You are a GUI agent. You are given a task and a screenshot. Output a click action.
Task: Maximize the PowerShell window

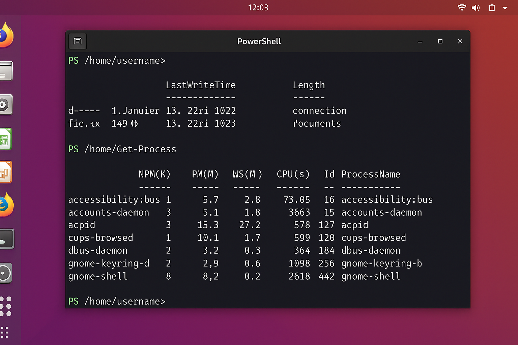(x=440, y=41)
